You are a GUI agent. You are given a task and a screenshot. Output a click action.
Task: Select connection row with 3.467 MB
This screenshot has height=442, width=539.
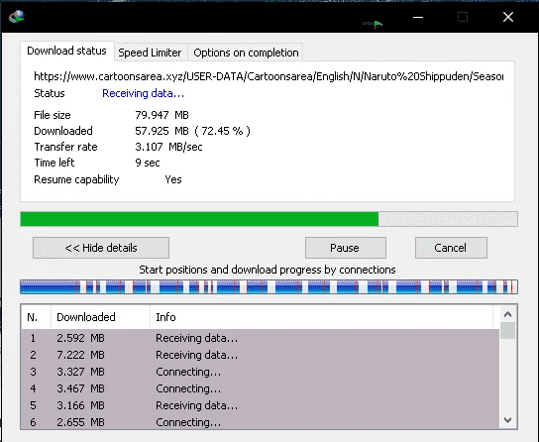click(261, 388)
